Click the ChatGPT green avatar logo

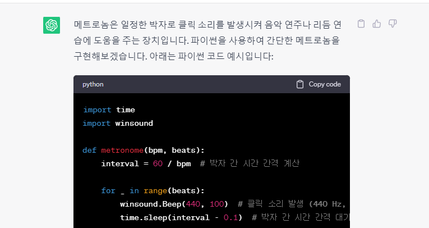pos(52,25)
